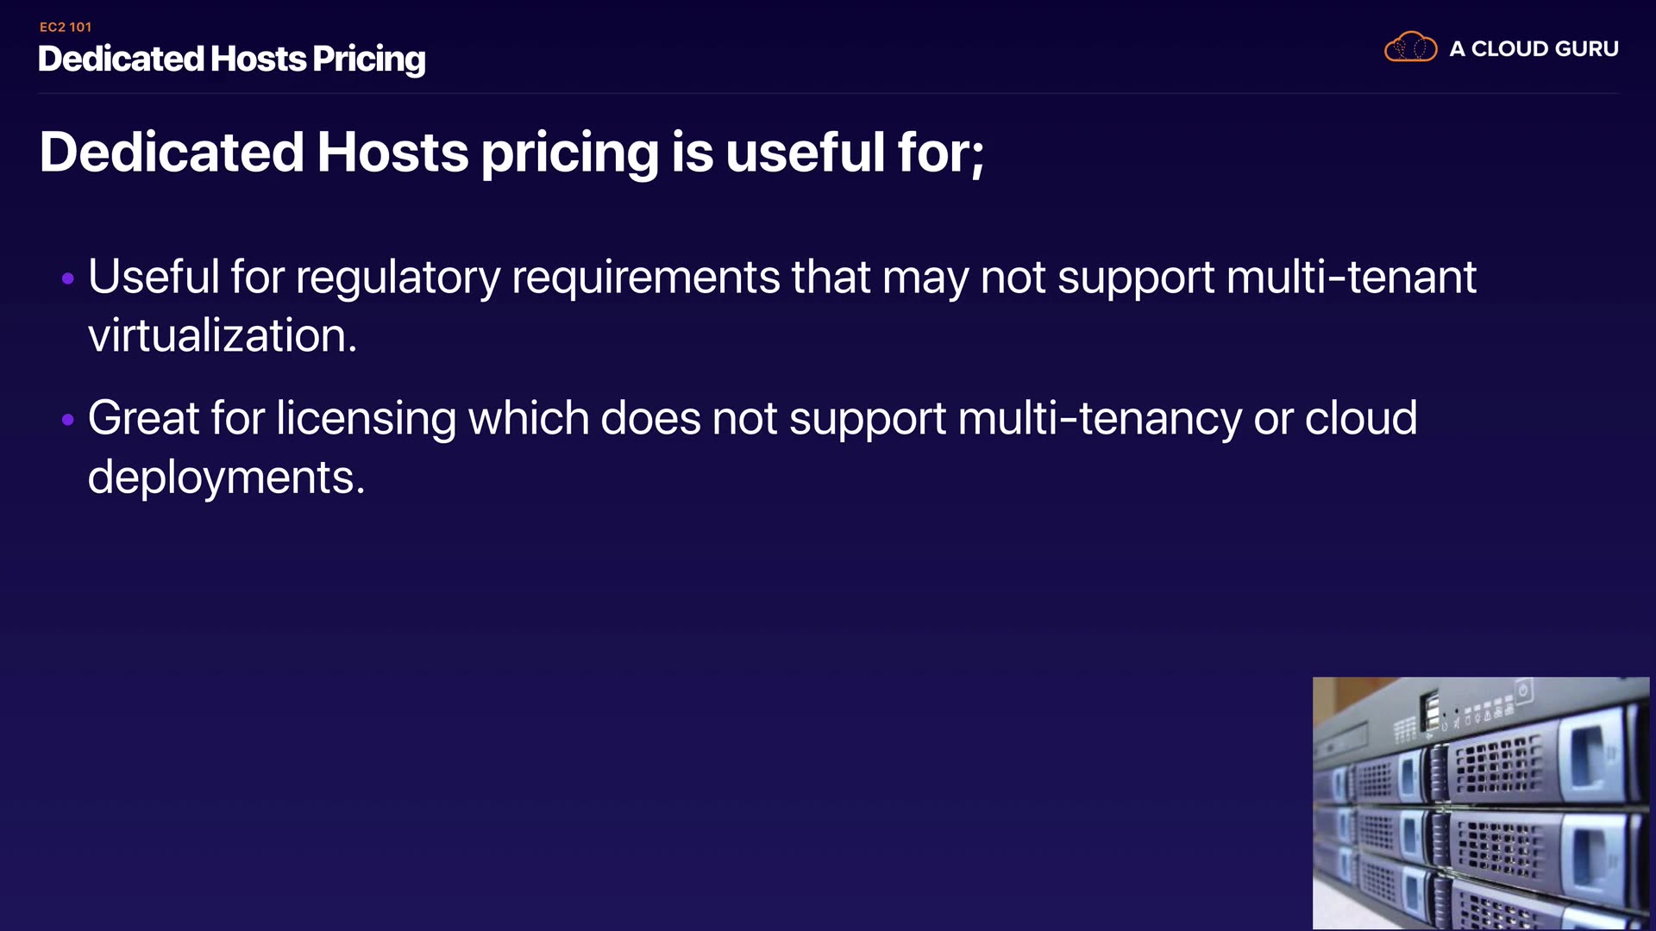Click the word "virtualization." in first bullet

pos(223,335)
